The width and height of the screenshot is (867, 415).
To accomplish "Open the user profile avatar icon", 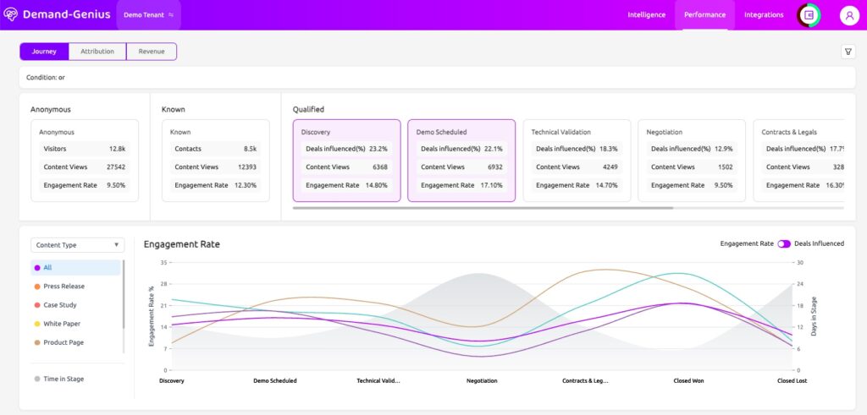I will [x=849, y=15].
